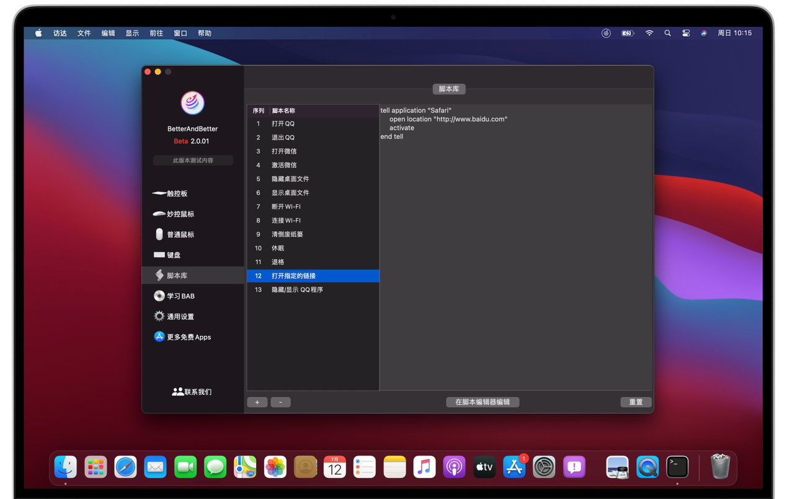Switch to the 脚本库 tab

(x=448, y=89)
